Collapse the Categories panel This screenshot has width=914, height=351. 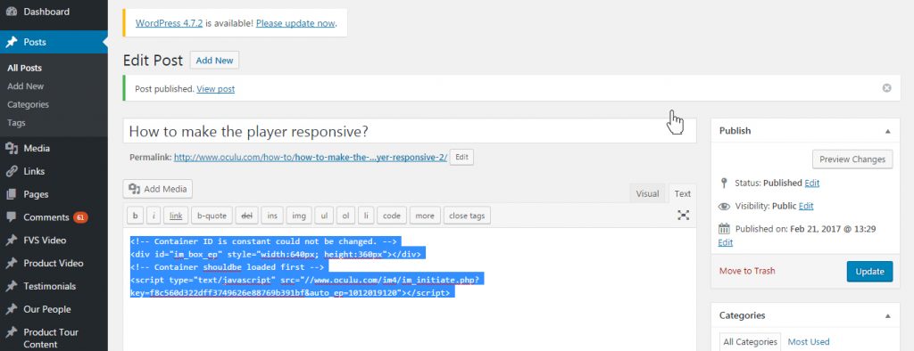click(x=888, y=315)
